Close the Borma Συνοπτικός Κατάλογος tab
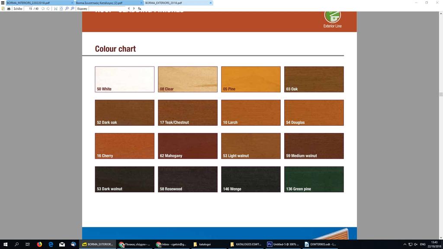443x249 pixels. point(141,3)
